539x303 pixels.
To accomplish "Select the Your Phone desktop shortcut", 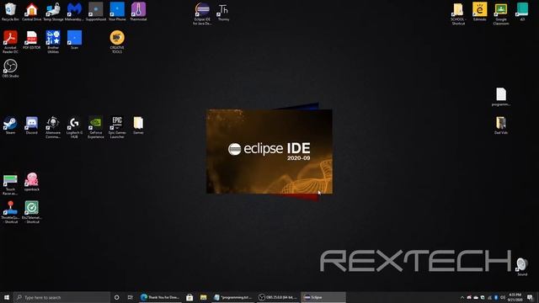I will (117, 12).
